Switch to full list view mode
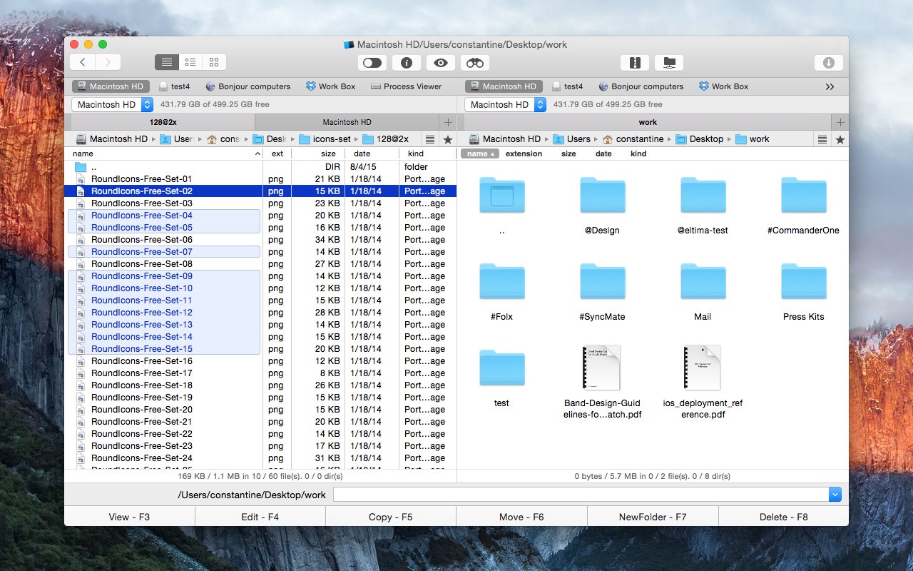This screenshot has width=913, height=571. pos(166,63)
